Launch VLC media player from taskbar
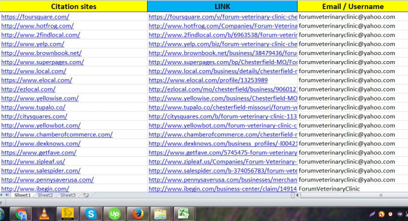The height and width of the screenshot is (221, 408). [x=44, y=214]
